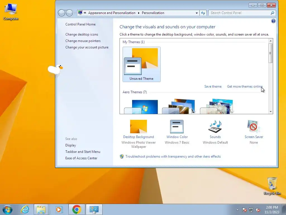Viewport: 286px width, 215px height.
Task: Open Troubleshoot problems with transparency link
Action: [x=173, y=156]
